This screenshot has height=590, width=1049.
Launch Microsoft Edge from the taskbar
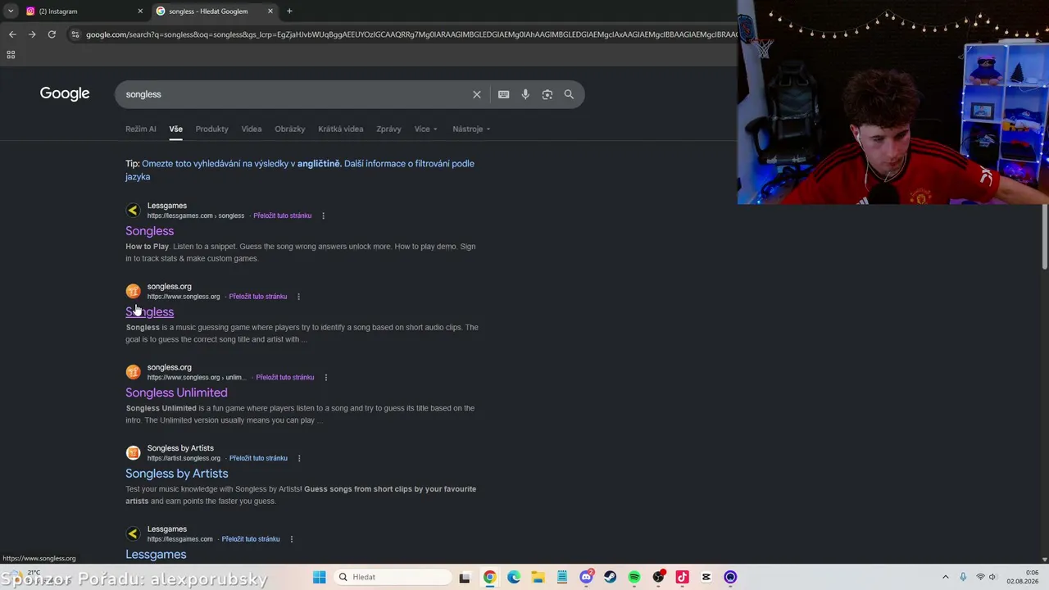[514, 577]
